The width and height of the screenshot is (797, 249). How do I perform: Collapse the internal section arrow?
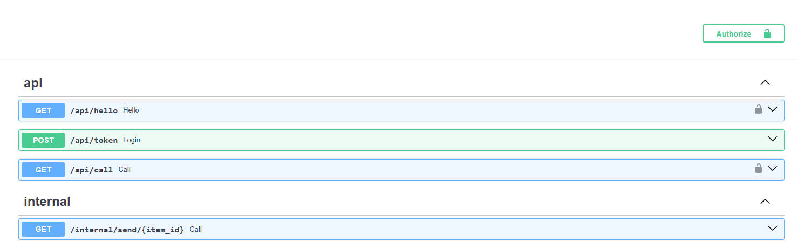765,201
